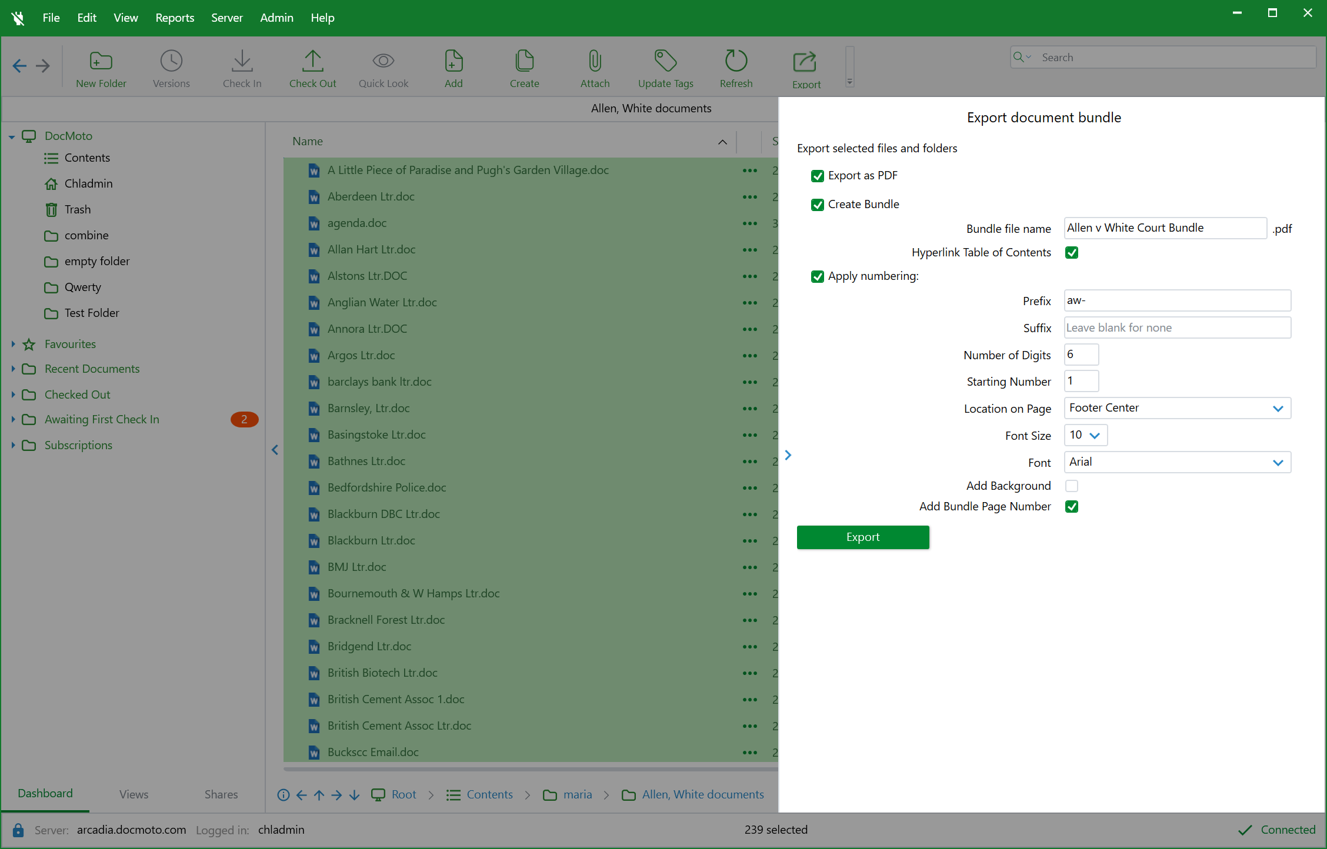The height and width of the screenshot is (849, 1327).
Task: Click the Check Out toolbar icon
Action: (x=312, y=61)
